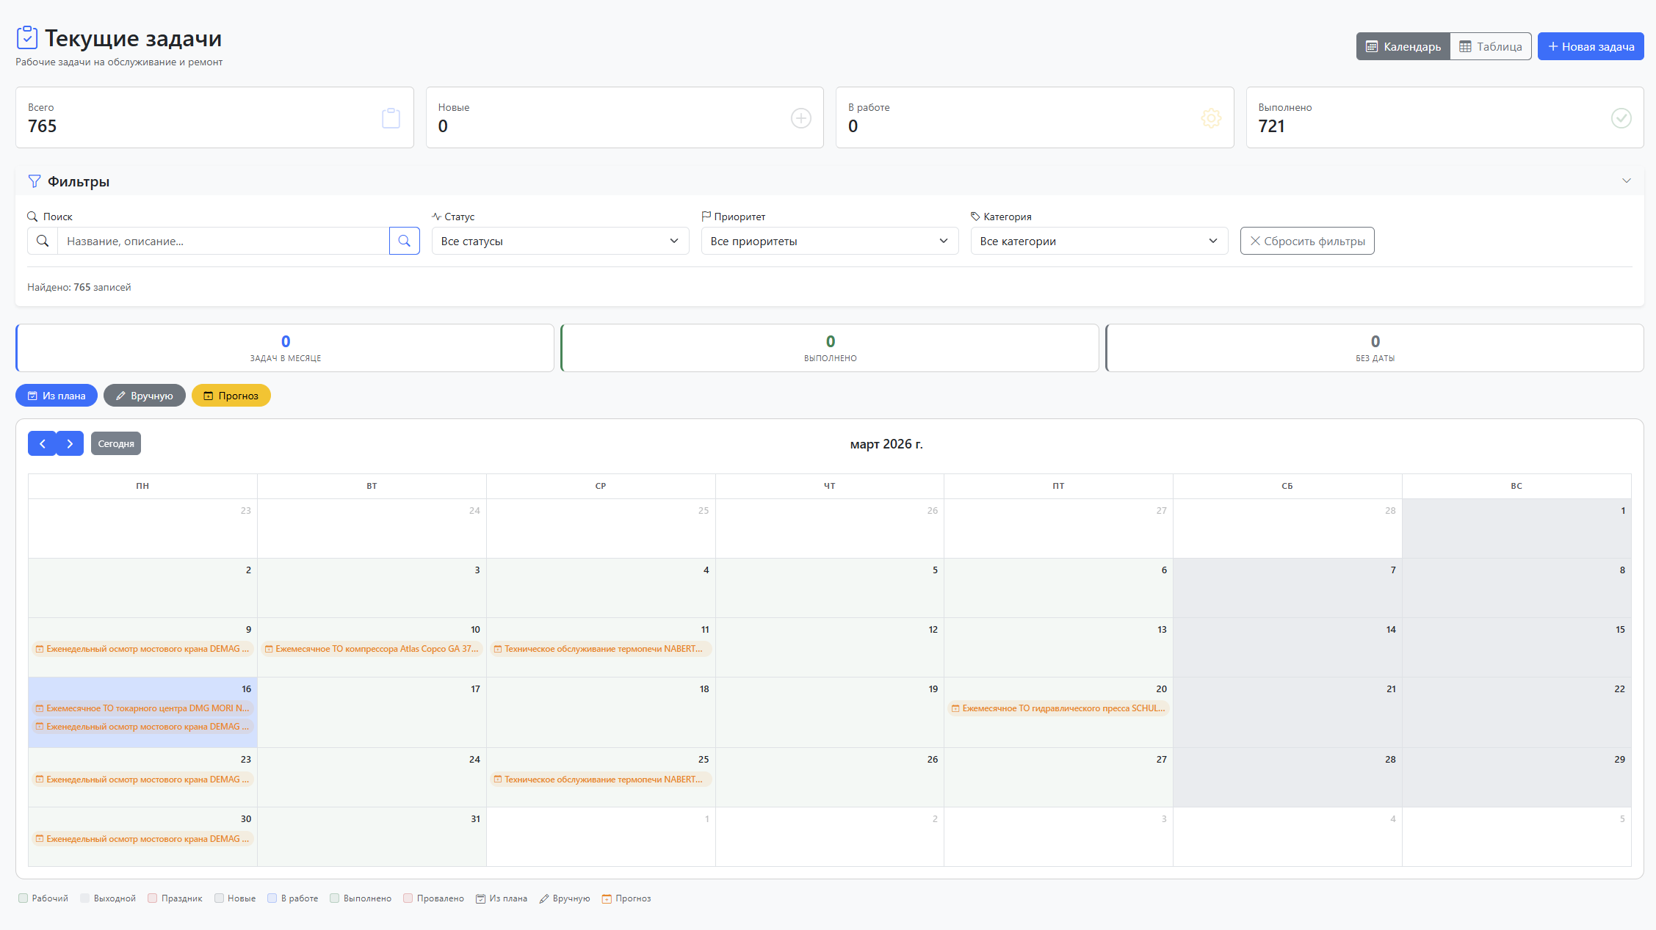Toggle the Из плана filter chip
Image resolution: width=1656 pixels, height=930 pixels.
click(x=57, y=396)
